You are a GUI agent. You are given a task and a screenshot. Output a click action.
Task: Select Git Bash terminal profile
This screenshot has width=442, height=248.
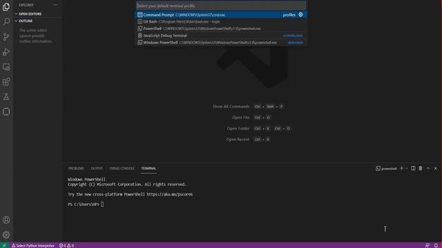click(222, 21)
